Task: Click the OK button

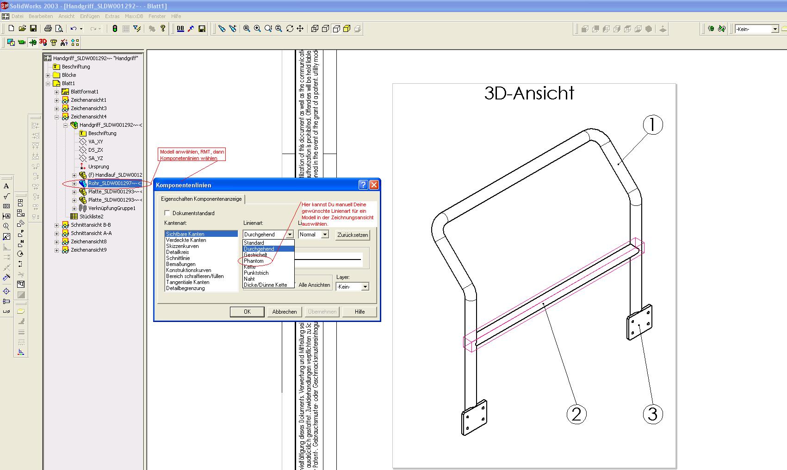Action: [x=247, y=312]
